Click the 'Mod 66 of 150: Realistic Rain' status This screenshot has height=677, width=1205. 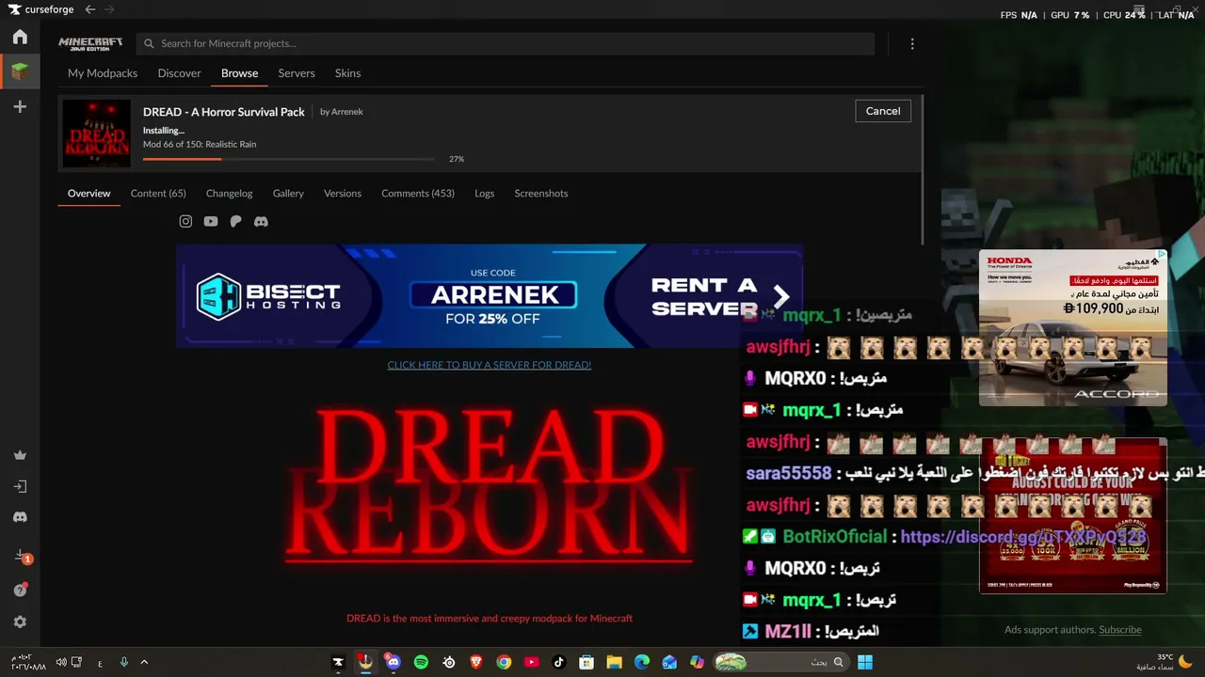click(200, 145)
